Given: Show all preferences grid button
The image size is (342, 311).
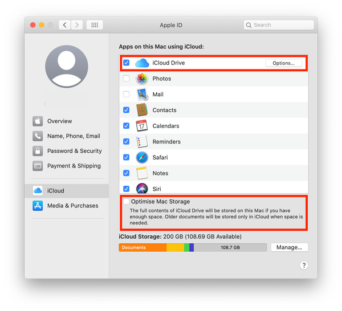Looking at the screenshot, I should pos(95,25).
